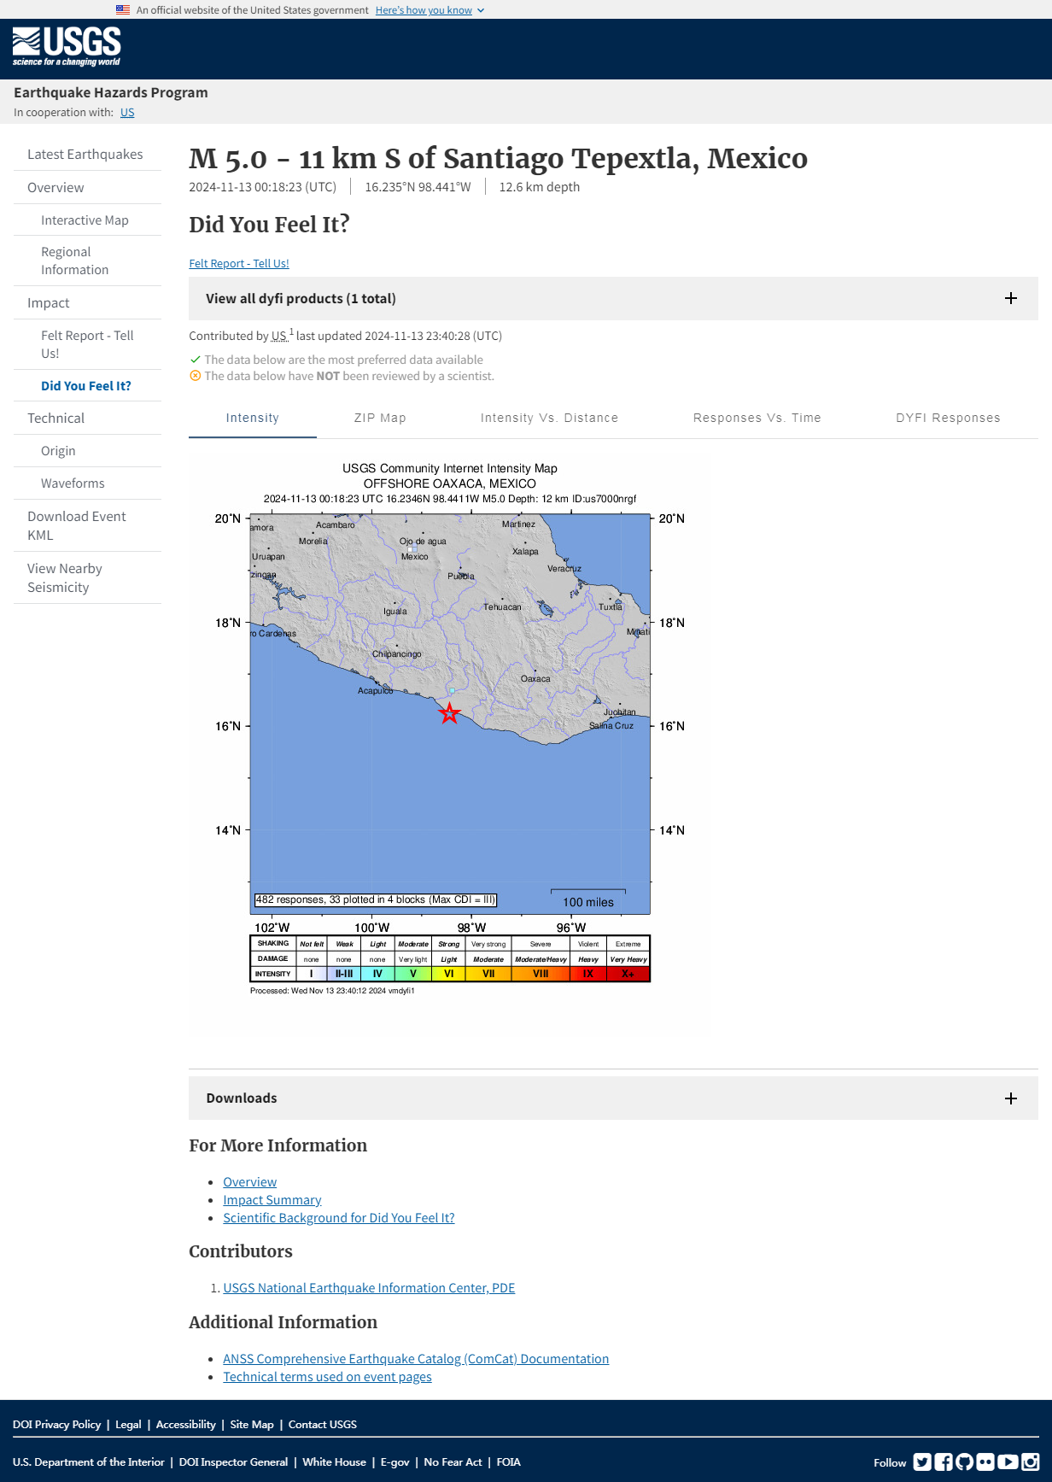
Task: Click the red epicenter star on map
Action: (449, 713)
